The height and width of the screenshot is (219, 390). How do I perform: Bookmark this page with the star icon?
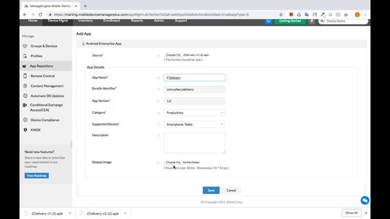(281, 15)
